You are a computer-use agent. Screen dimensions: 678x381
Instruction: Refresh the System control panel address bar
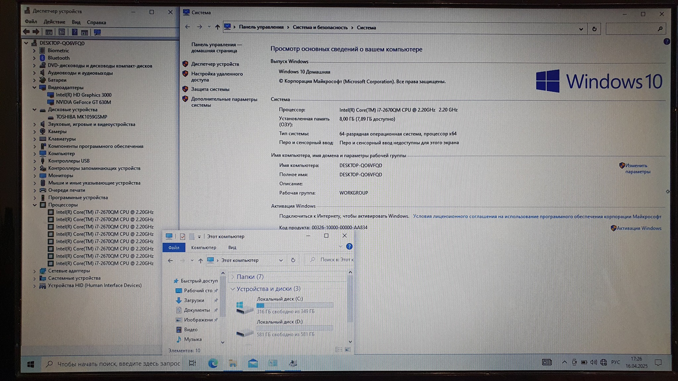click(x=594, y=29)
